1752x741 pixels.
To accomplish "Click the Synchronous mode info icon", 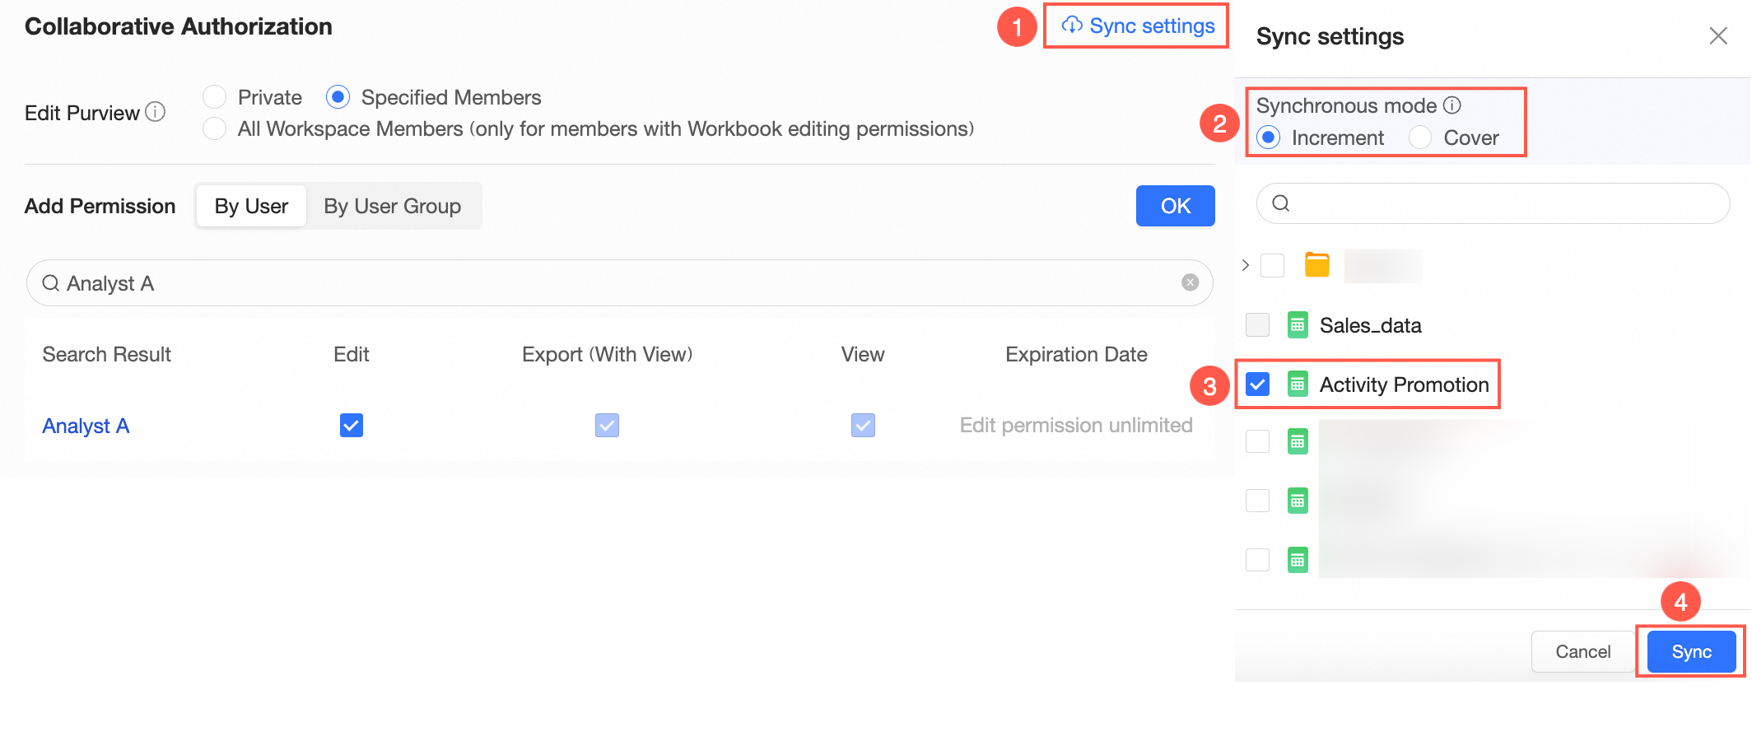I will (x=1452, y=105).
